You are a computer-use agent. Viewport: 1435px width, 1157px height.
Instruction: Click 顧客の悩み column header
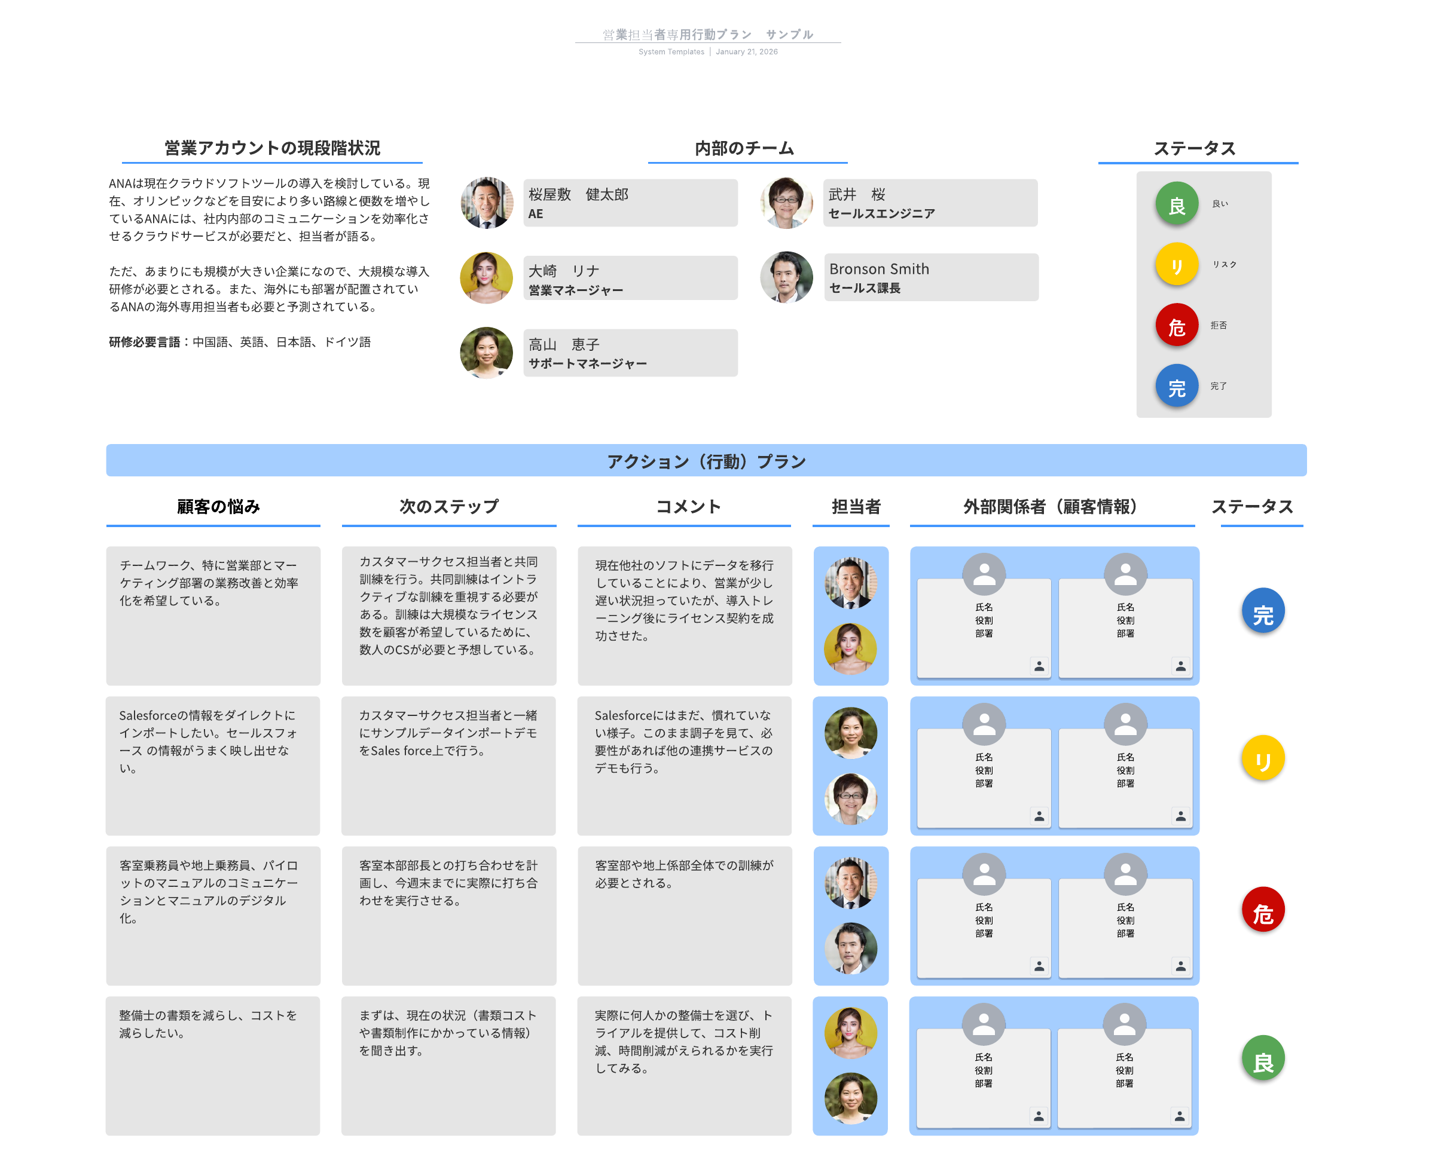[218, 507]
